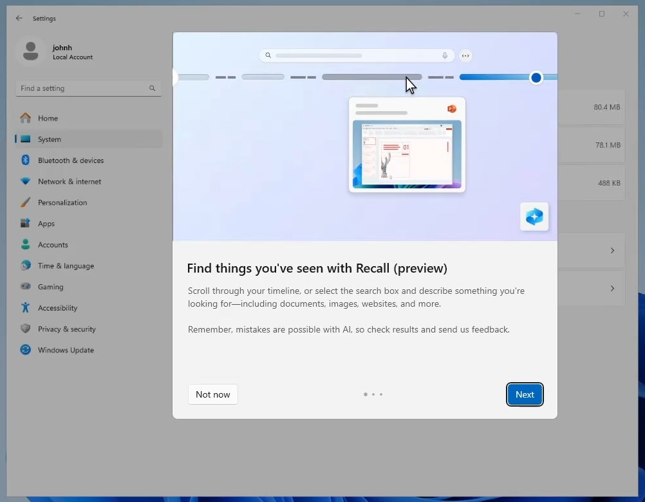The image size is (645, 502).
Task: Click the 78.1 MB storage entry
Action: click(608, 145)
